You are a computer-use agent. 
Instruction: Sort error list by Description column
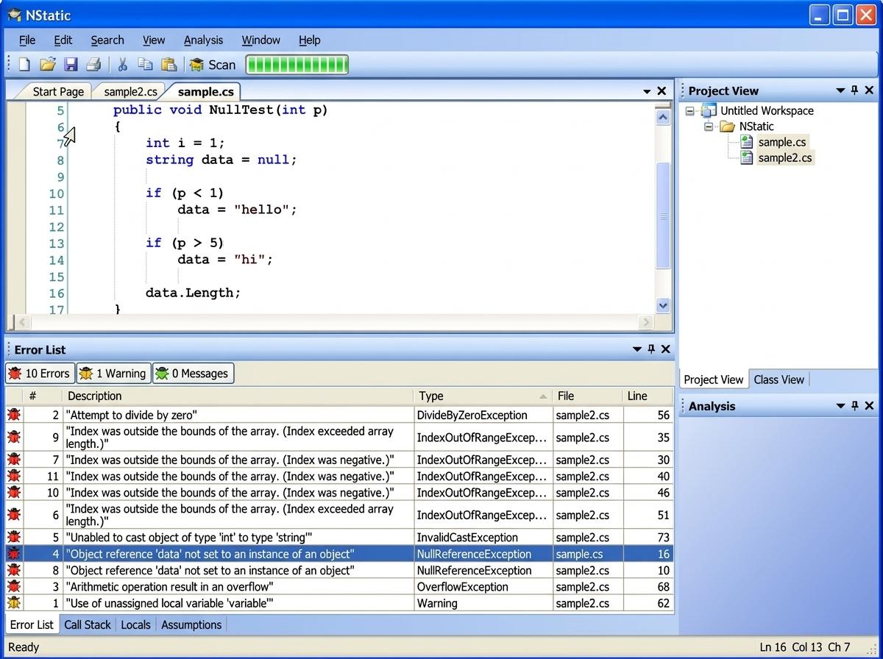(238, 396)
